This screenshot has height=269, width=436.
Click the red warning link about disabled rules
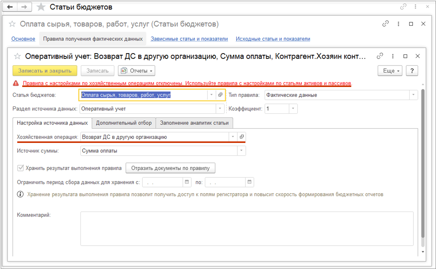pos(188,83)
